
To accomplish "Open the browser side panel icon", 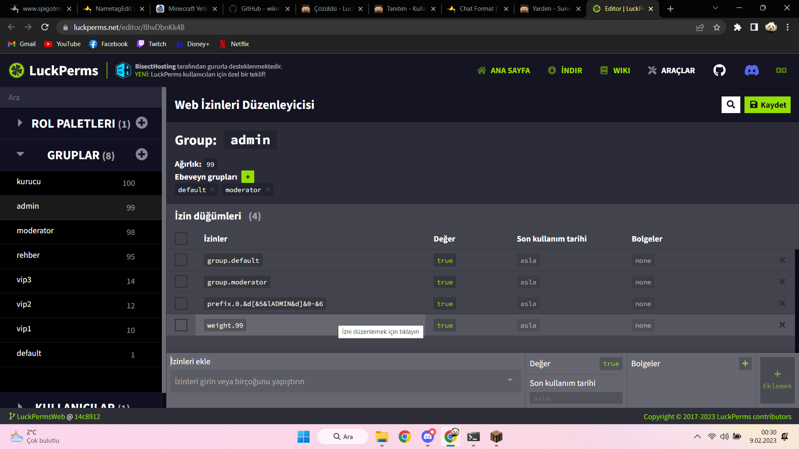I will (754, 27).
